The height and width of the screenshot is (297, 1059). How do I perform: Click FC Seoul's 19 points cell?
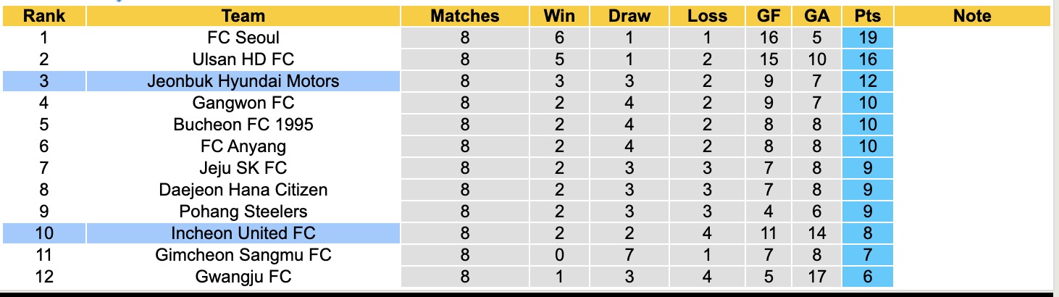[867, 38]
